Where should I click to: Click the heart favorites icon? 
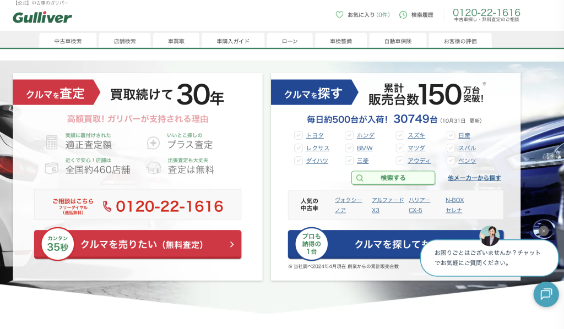339,15
